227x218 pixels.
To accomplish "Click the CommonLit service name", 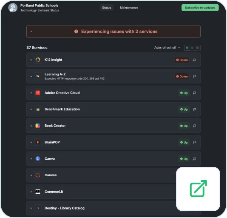I will point(54,192).
